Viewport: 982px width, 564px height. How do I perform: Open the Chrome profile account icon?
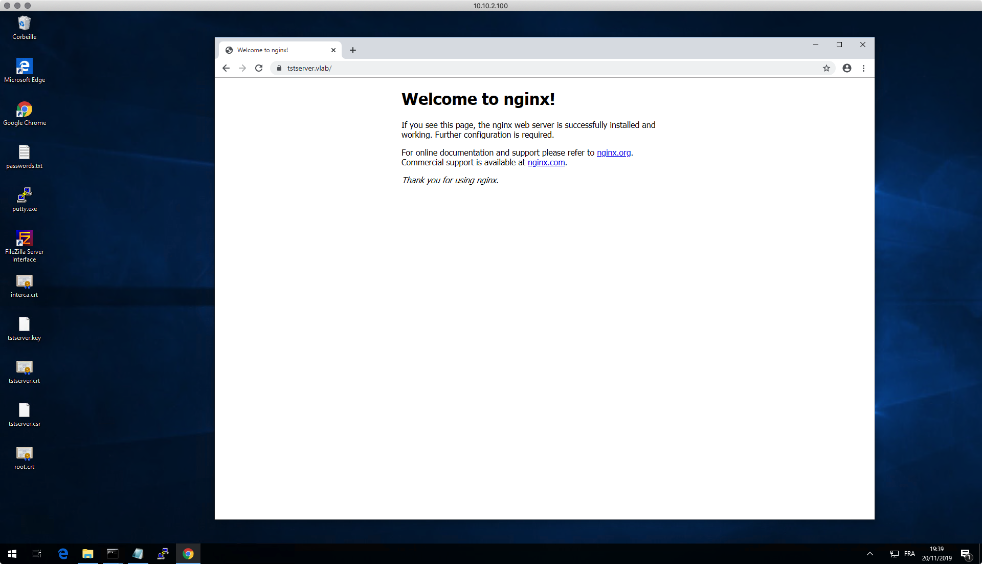(847, 68)
